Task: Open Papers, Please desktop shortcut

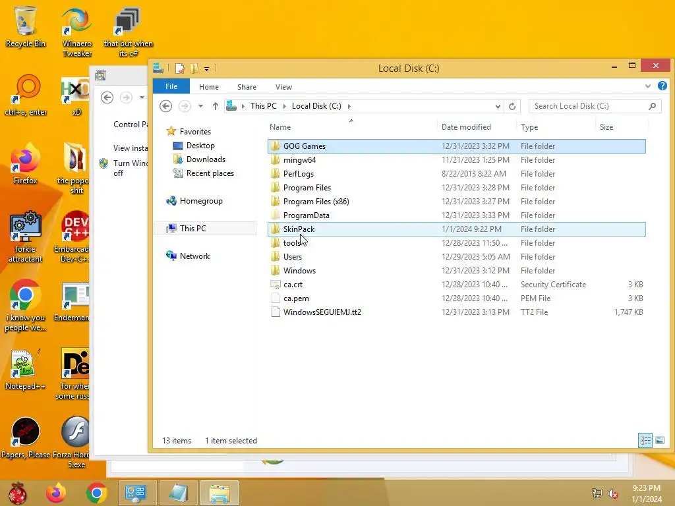Action: (x=26, y=437)
